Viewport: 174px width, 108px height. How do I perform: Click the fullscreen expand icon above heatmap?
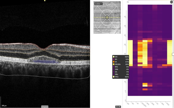[x=171, y=2]
